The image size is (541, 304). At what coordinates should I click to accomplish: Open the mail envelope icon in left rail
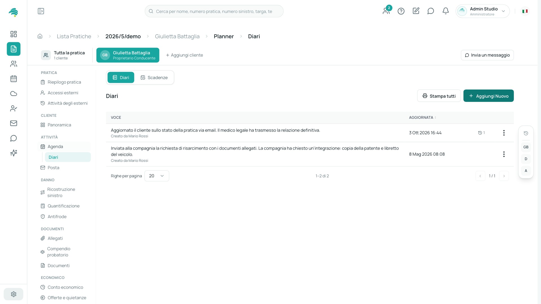click(14, 123)
